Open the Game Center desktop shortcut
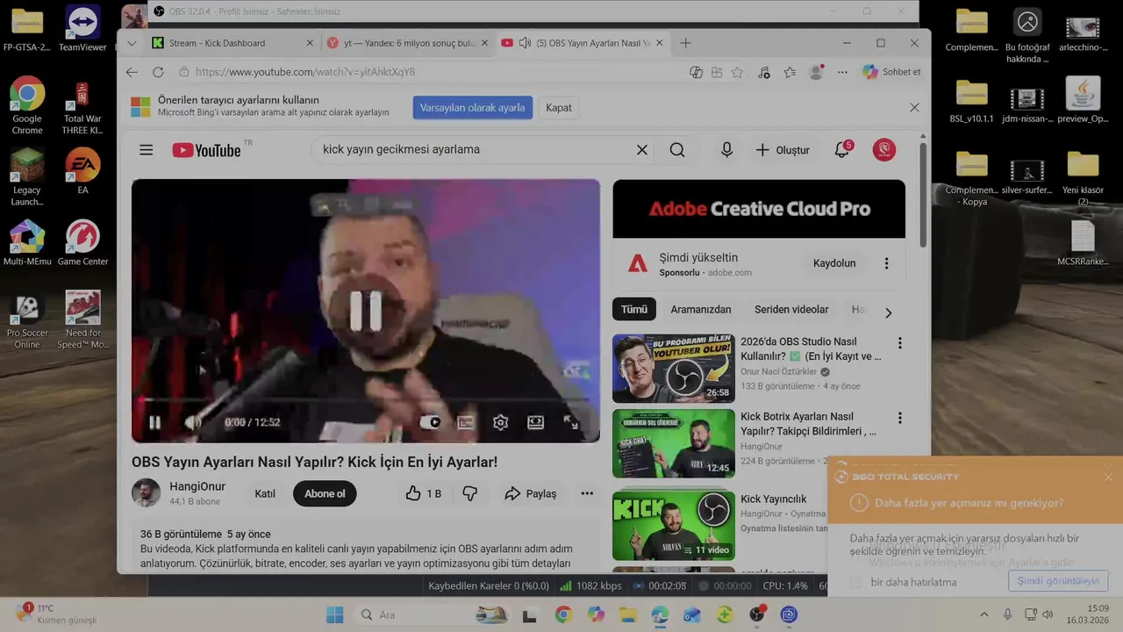The image size is (1123, 632). 82,243
